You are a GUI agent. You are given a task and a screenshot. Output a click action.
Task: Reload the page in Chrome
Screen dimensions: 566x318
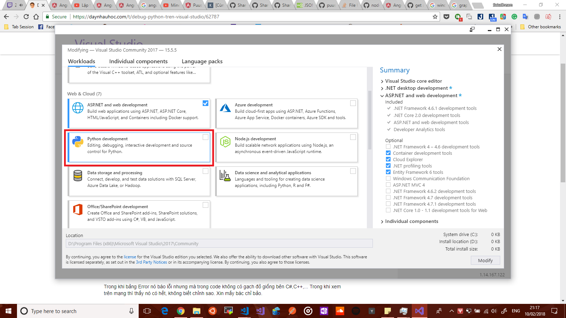pyautogui.click(x=26, y=17)
